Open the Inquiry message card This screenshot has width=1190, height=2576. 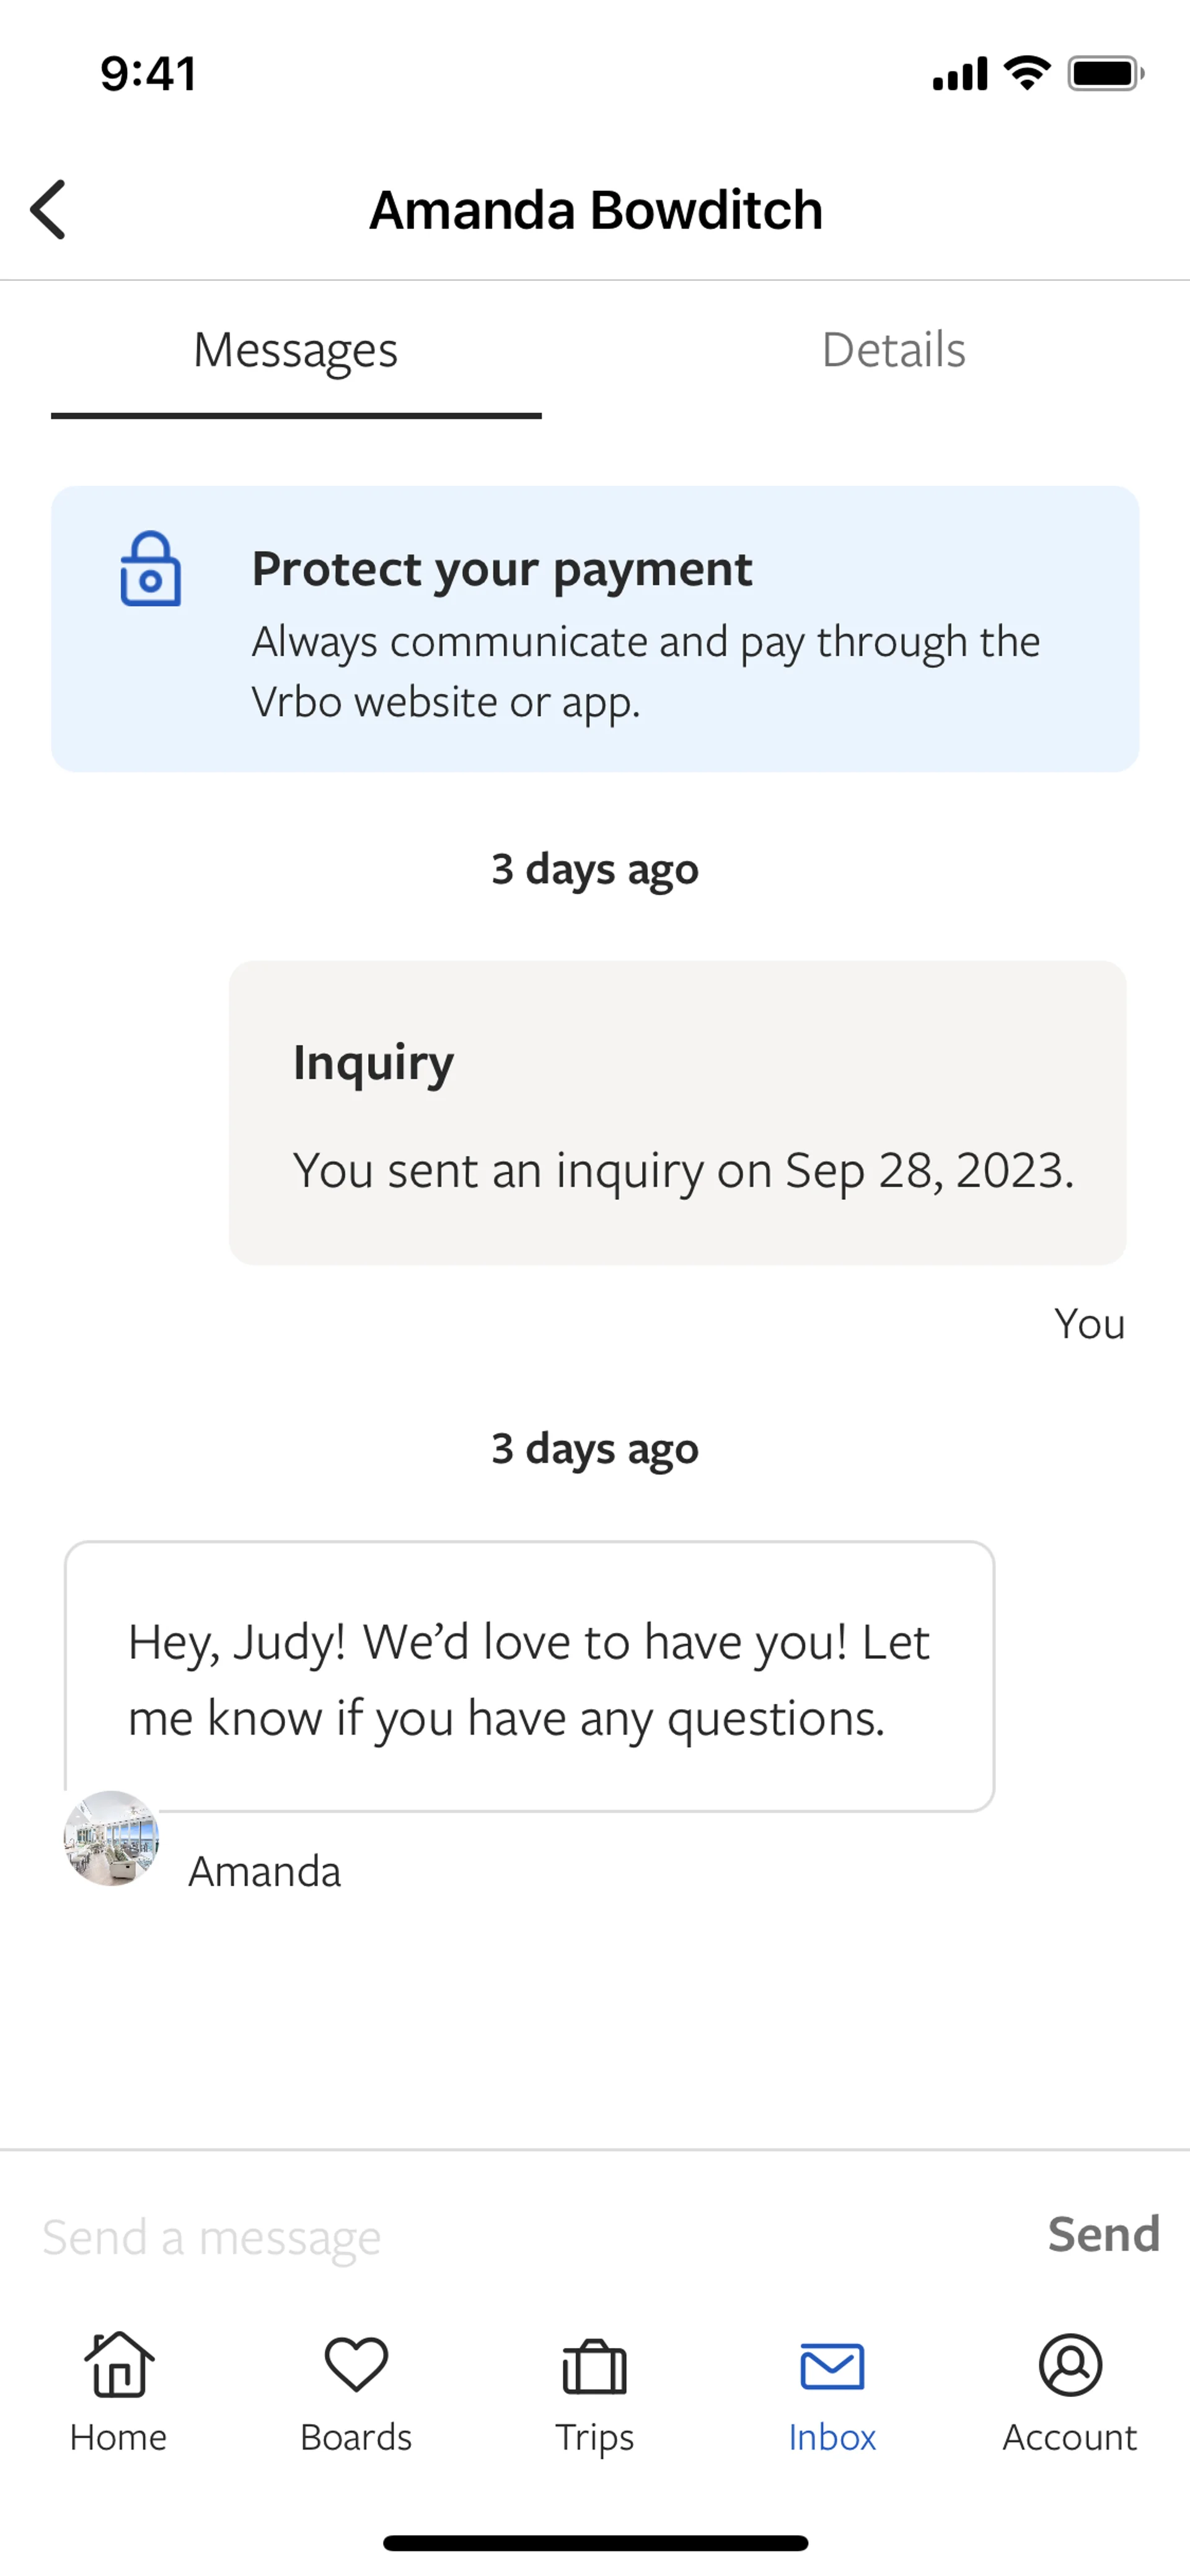tap(677, 1113)
